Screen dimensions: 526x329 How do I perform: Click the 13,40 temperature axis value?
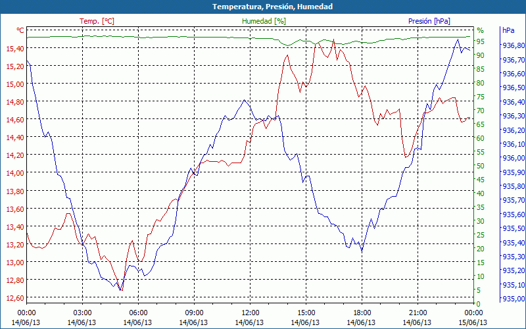point(15,227)
